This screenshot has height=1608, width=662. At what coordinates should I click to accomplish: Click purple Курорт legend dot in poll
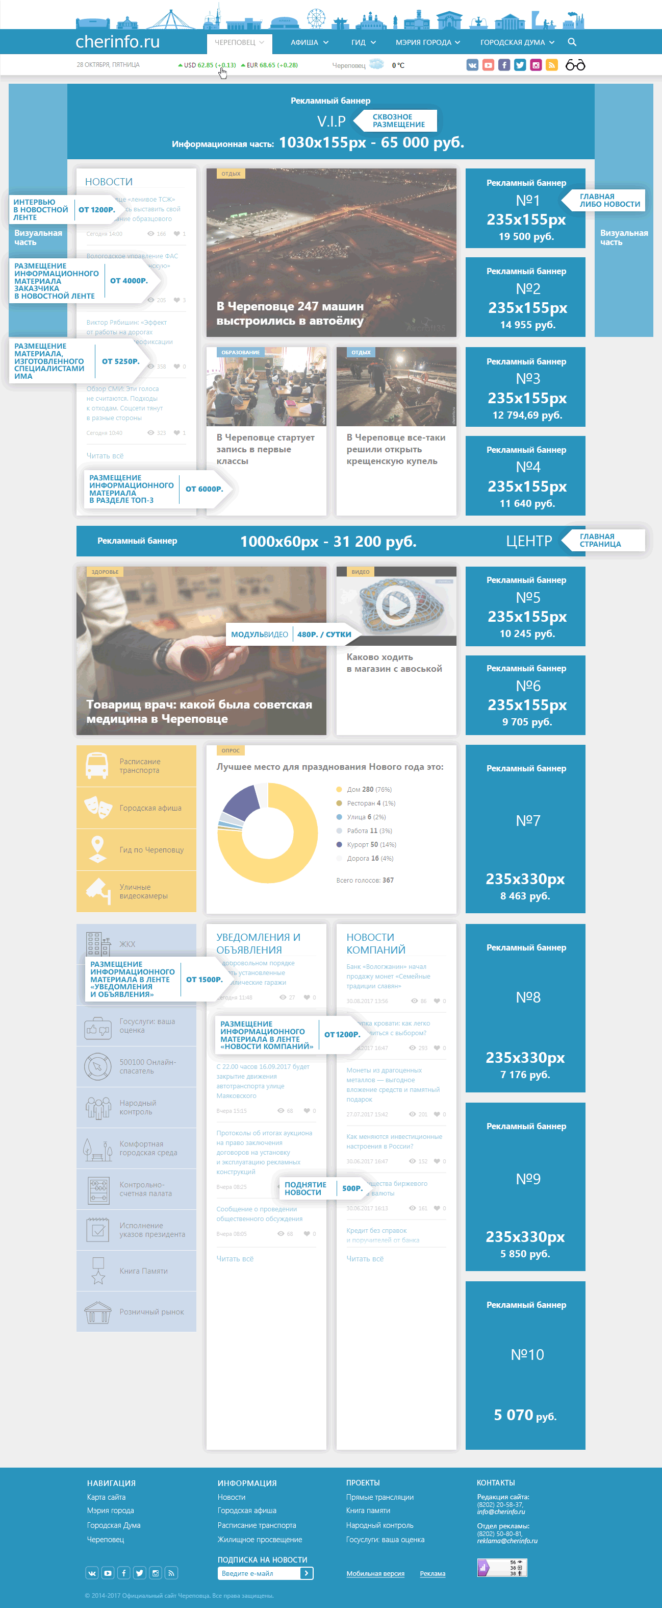coord(340,844)
